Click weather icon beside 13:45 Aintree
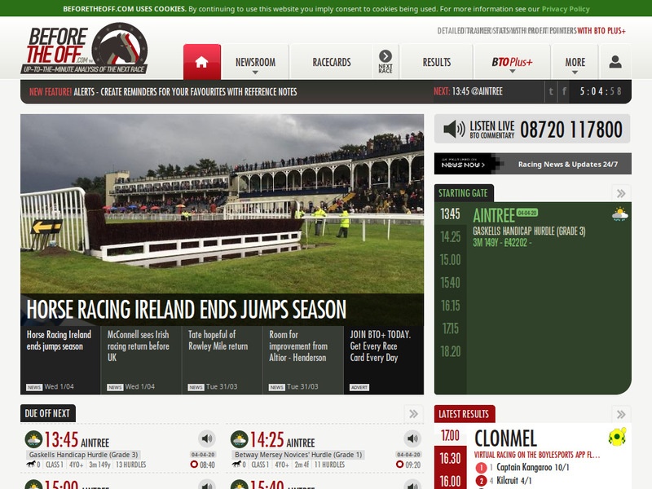This screenshot has width=652, height=489. coord(33,439)
